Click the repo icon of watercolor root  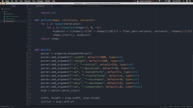(3, 9)
